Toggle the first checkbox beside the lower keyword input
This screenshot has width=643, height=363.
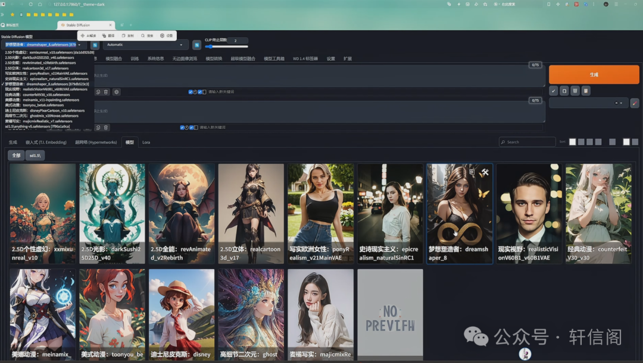click(182, 127)
